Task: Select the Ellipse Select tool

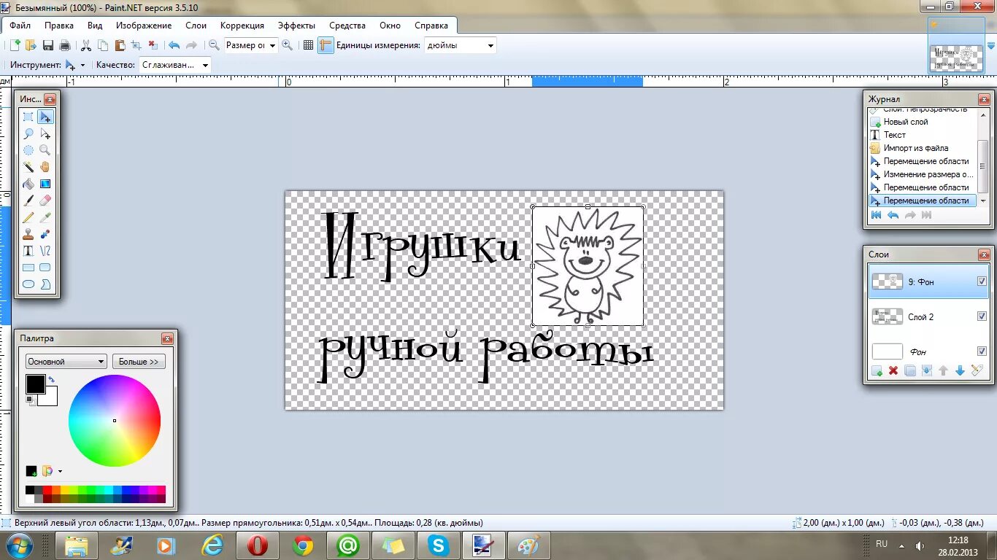Action: coord(28,150)
